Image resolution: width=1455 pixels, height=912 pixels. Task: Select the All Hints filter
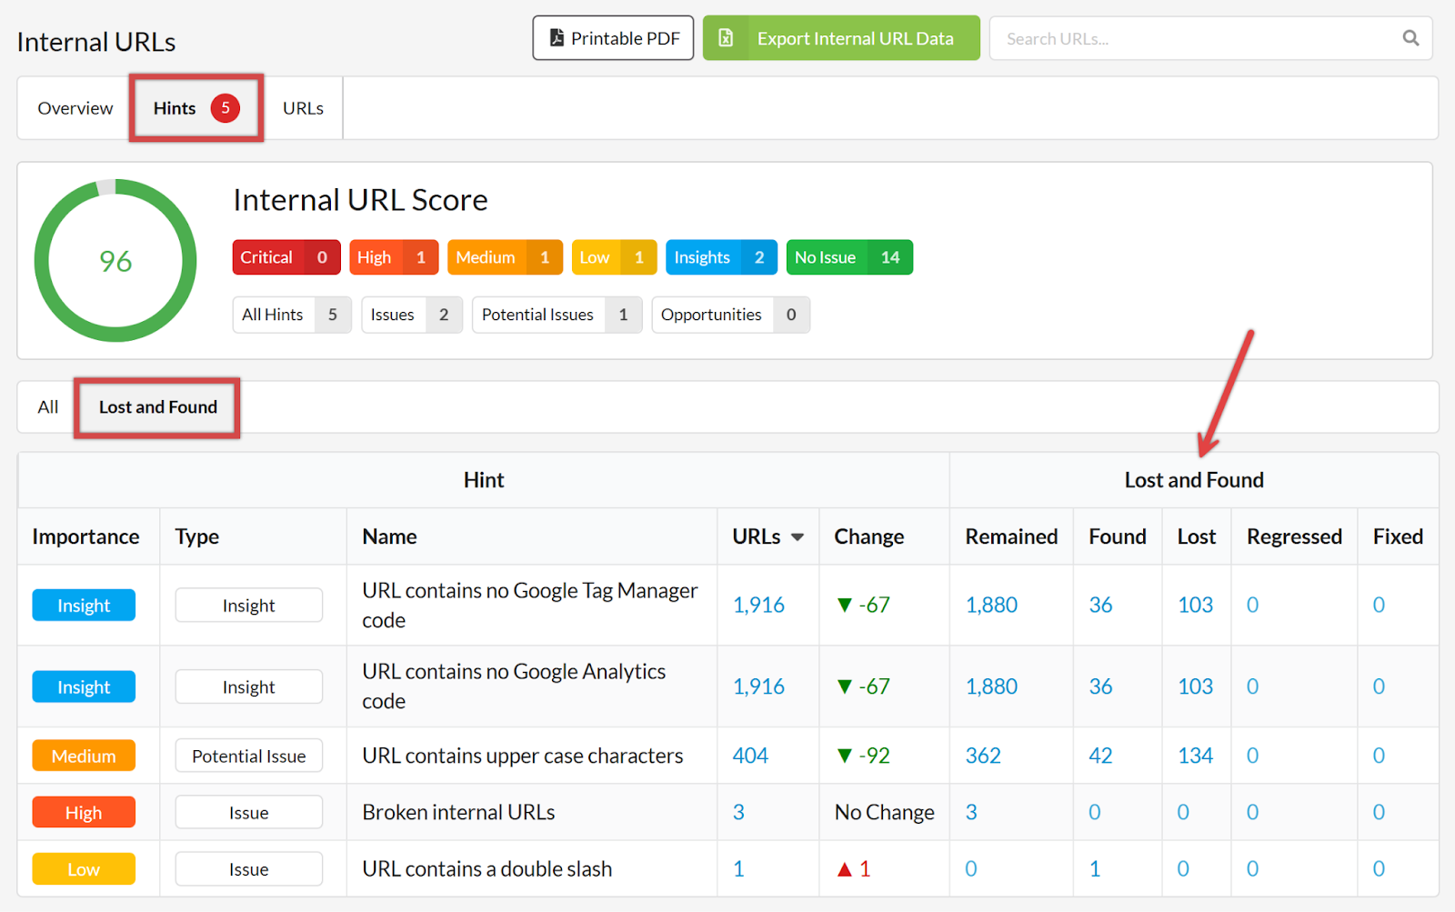coord(292,315)
